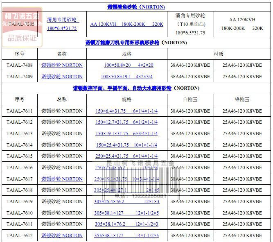Click the 150×12.7×31.75 6×1/2×1-1/4 spec link
Image resolution: width=273 pixels, height=242 pixels.
pyautogui.click(x=126, y=122)
